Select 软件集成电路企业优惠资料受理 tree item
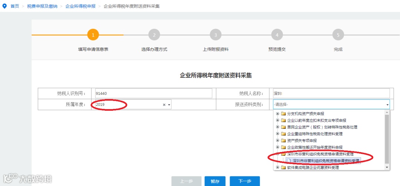Screen dimensions: 400x186 click(313, 168)
